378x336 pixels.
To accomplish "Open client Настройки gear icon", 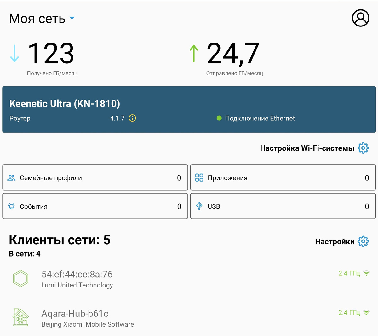I will tap(363, 241).
